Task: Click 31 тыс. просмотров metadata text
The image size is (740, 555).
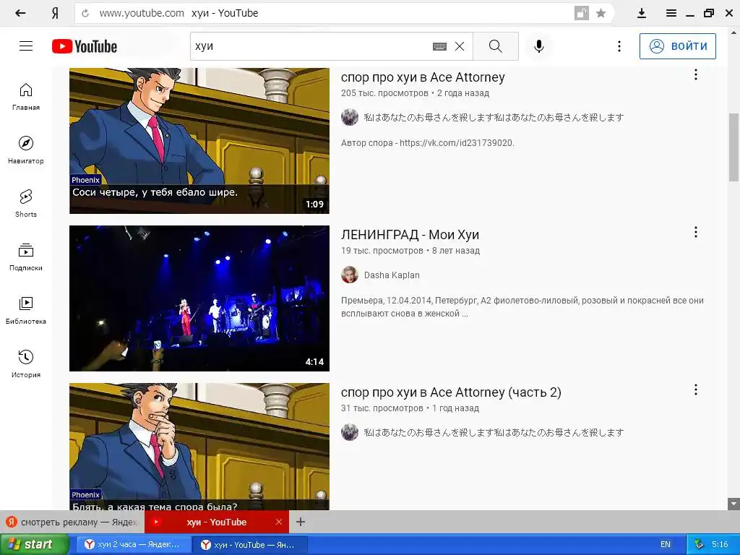Action: [382, 408]
